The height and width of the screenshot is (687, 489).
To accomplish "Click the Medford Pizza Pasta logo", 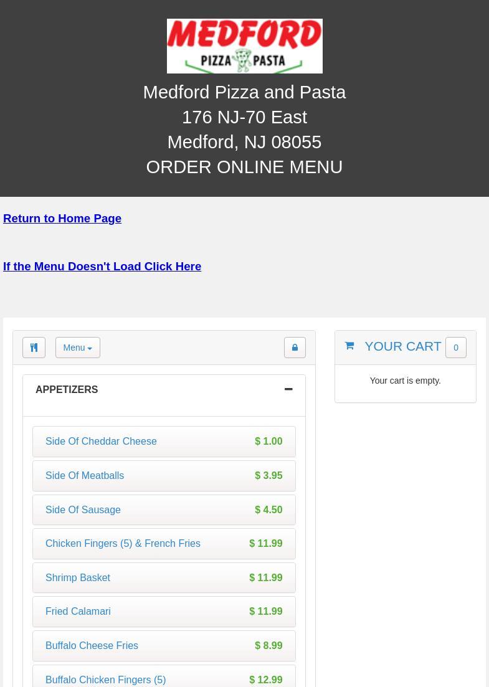I will pyautogui.click(x=244, y=46).
